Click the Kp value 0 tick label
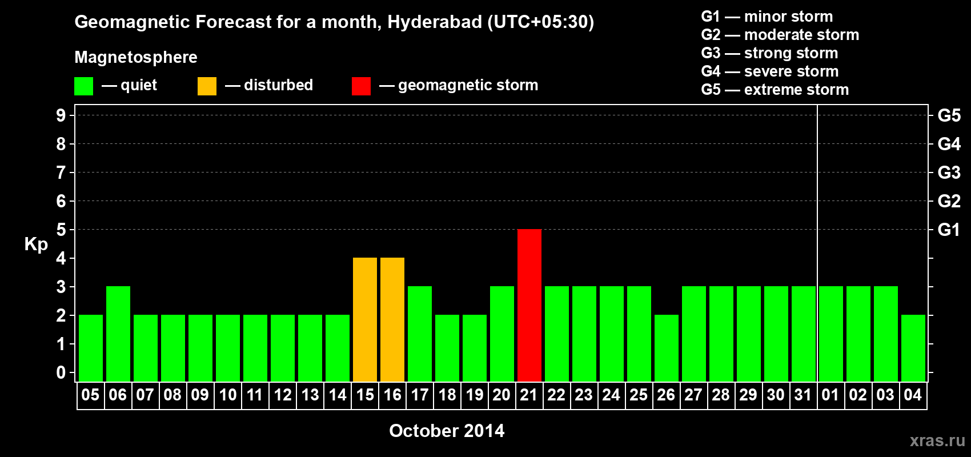Image resolution: width=971 pixels, height=457 pixels. pyautogui.click(x=61, y=372)
